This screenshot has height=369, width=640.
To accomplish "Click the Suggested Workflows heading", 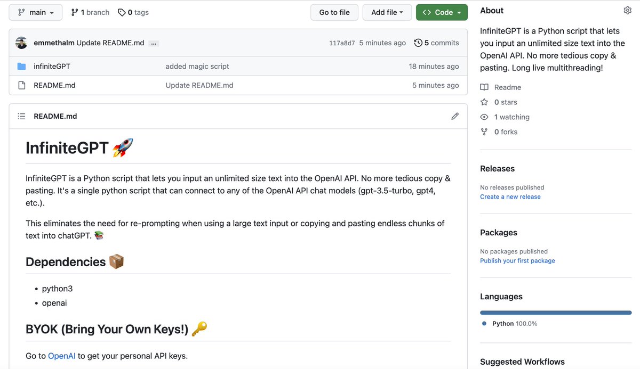I will click(x=522, y=362).
